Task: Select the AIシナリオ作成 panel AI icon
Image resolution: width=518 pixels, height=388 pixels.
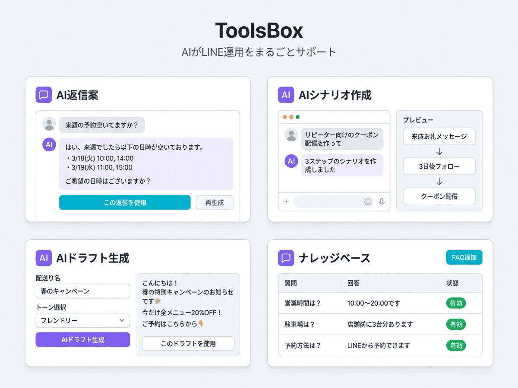Action: (285, 94)
